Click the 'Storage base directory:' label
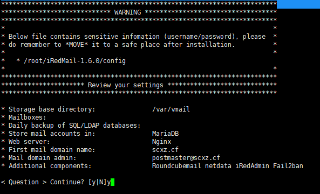The image size is (320, 194). point(52,109)
